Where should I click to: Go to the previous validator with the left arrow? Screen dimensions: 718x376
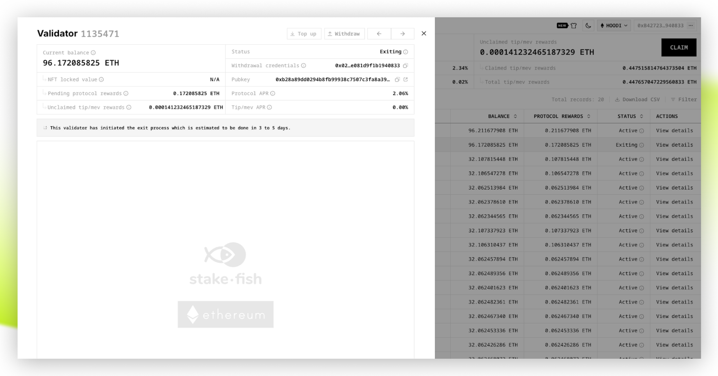point(379,34)
